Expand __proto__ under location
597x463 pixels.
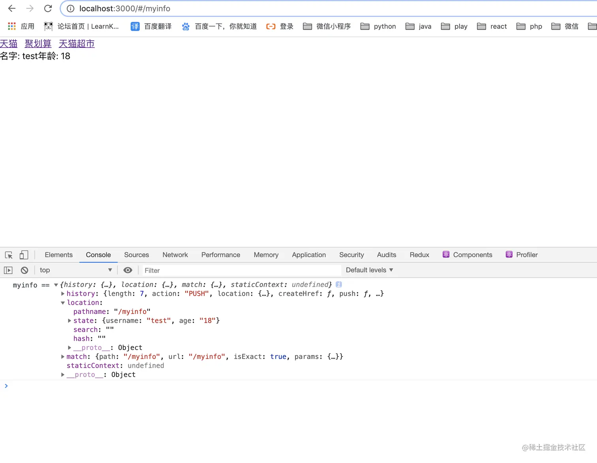(x=69, y=348)
